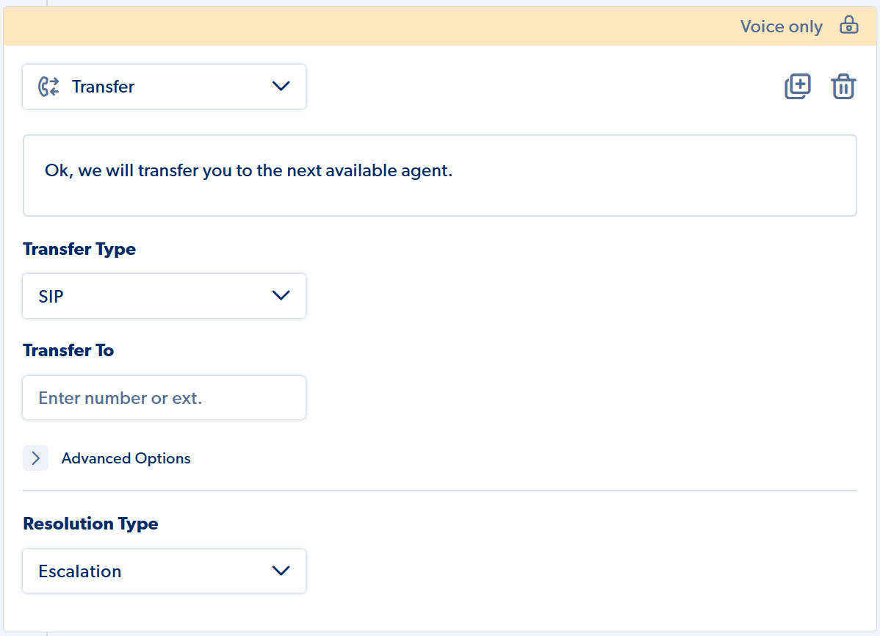Image resolution: width=880 pixels, height=636 pixels.
Task: Click the Transfer phone arrows icon
Action: point(48,87)
